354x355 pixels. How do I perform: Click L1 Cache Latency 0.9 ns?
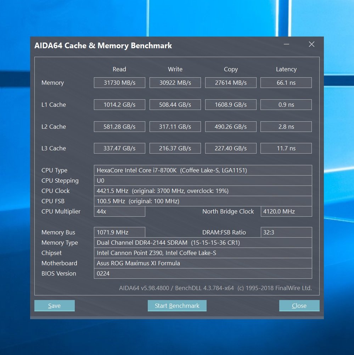286,105
